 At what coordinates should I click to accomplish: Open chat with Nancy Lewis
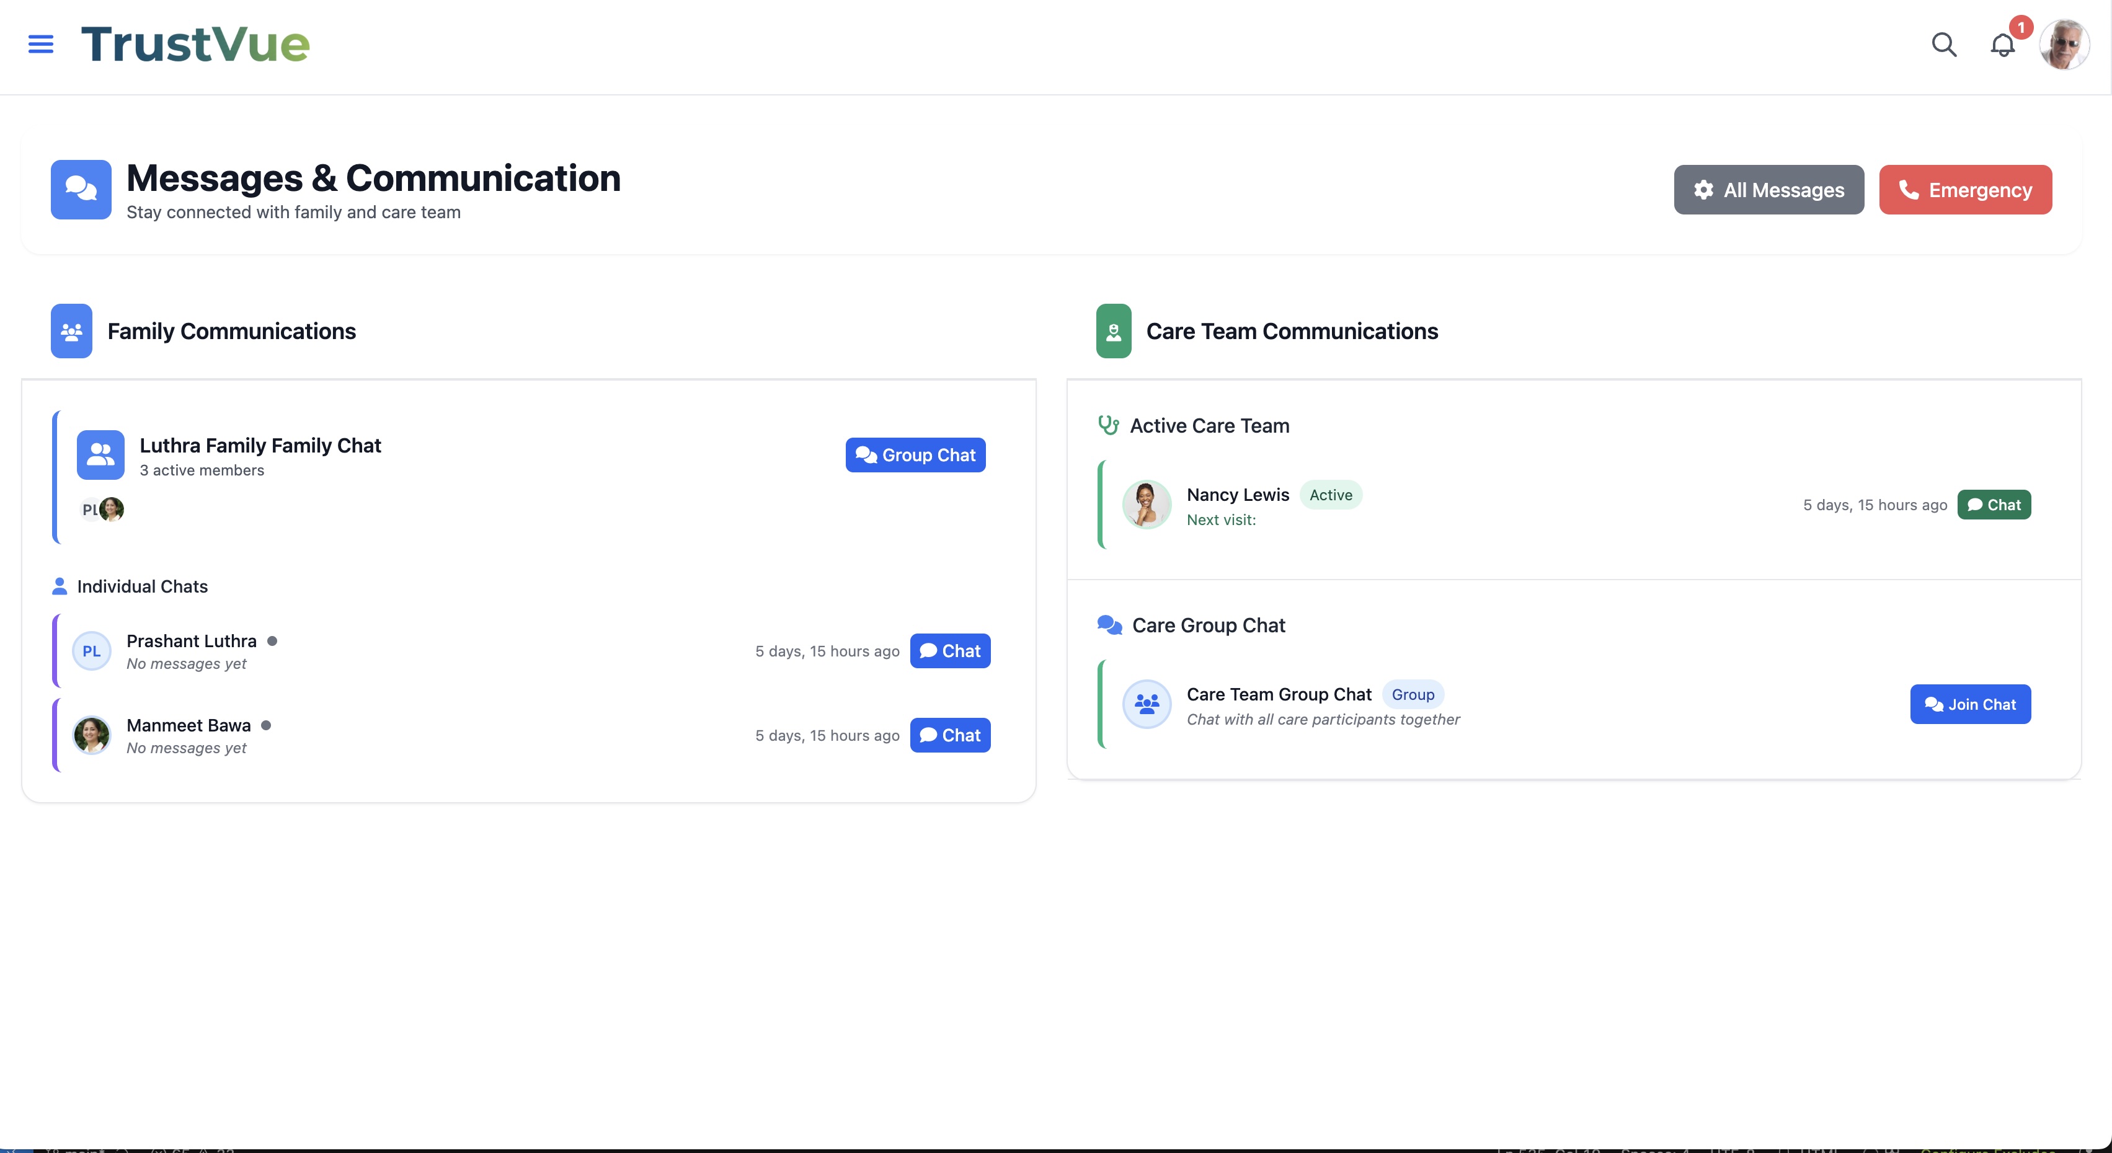point(1993,505)
